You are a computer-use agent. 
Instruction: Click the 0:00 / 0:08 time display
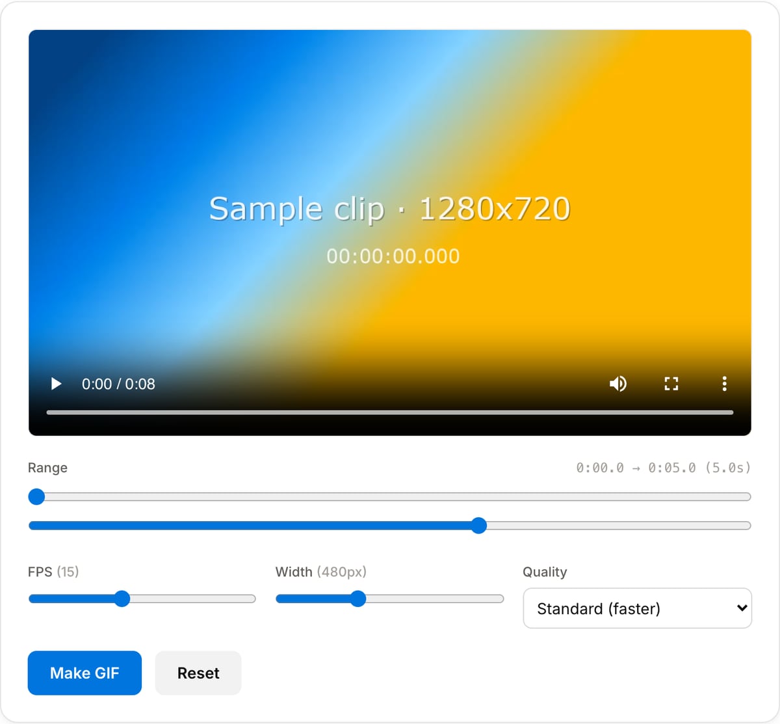click(x=118, y=384)
